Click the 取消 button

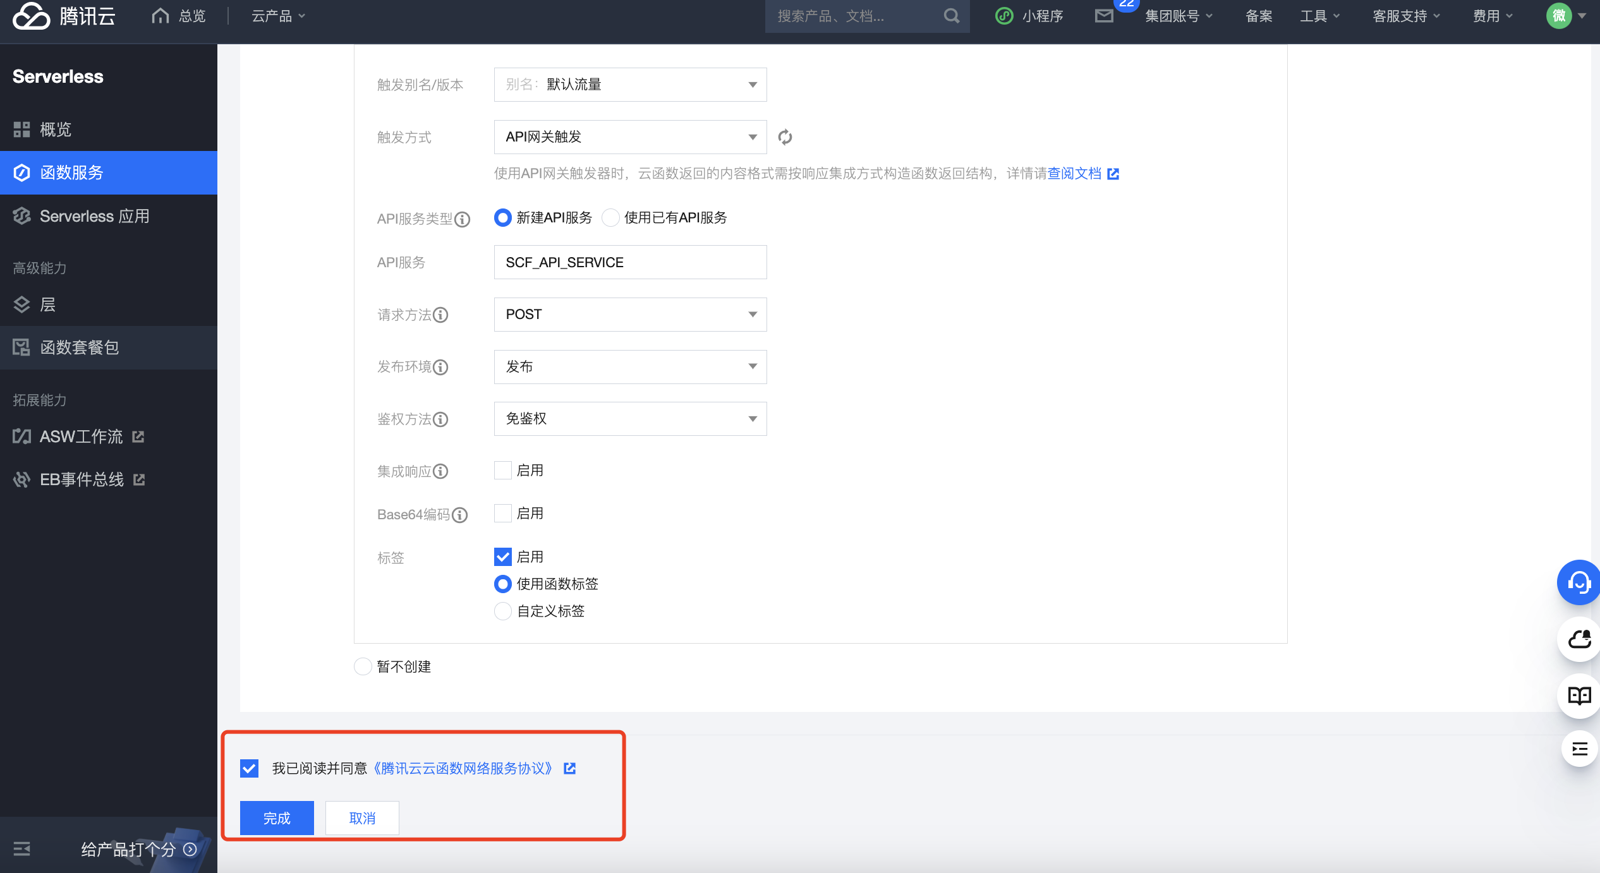pyautogui.click(x=362, y=818)
